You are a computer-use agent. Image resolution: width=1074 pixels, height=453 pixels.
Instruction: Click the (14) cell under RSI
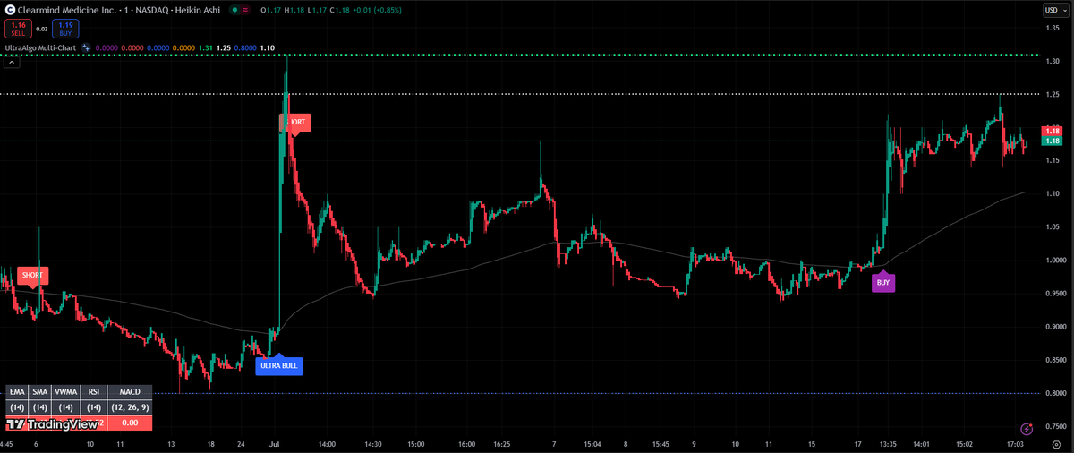pos(93,407)
